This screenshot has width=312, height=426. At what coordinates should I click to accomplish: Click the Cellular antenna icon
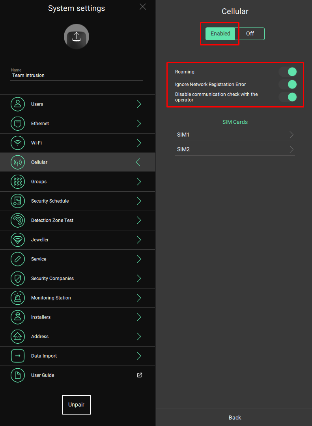tap(18, 162)
